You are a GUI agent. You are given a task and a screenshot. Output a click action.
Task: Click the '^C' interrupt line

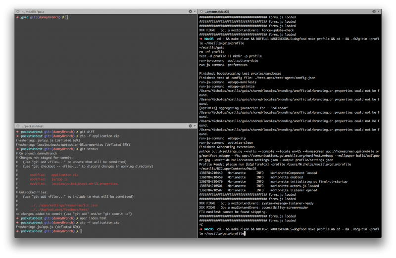click(201, 225)
